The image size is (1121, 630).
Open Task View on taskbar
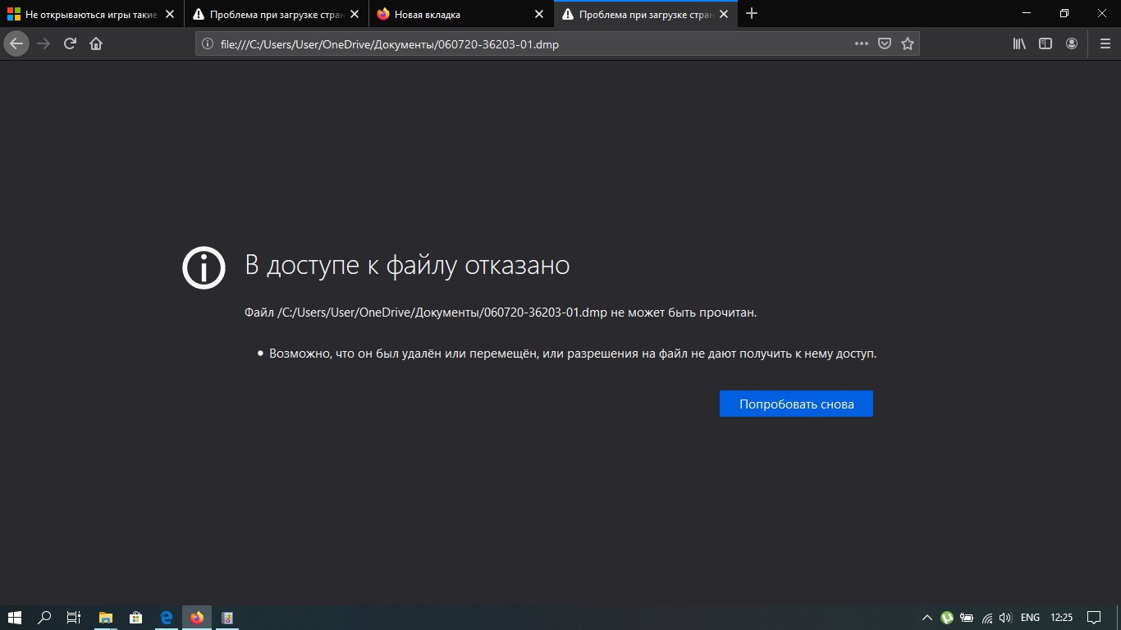[74, 617]
